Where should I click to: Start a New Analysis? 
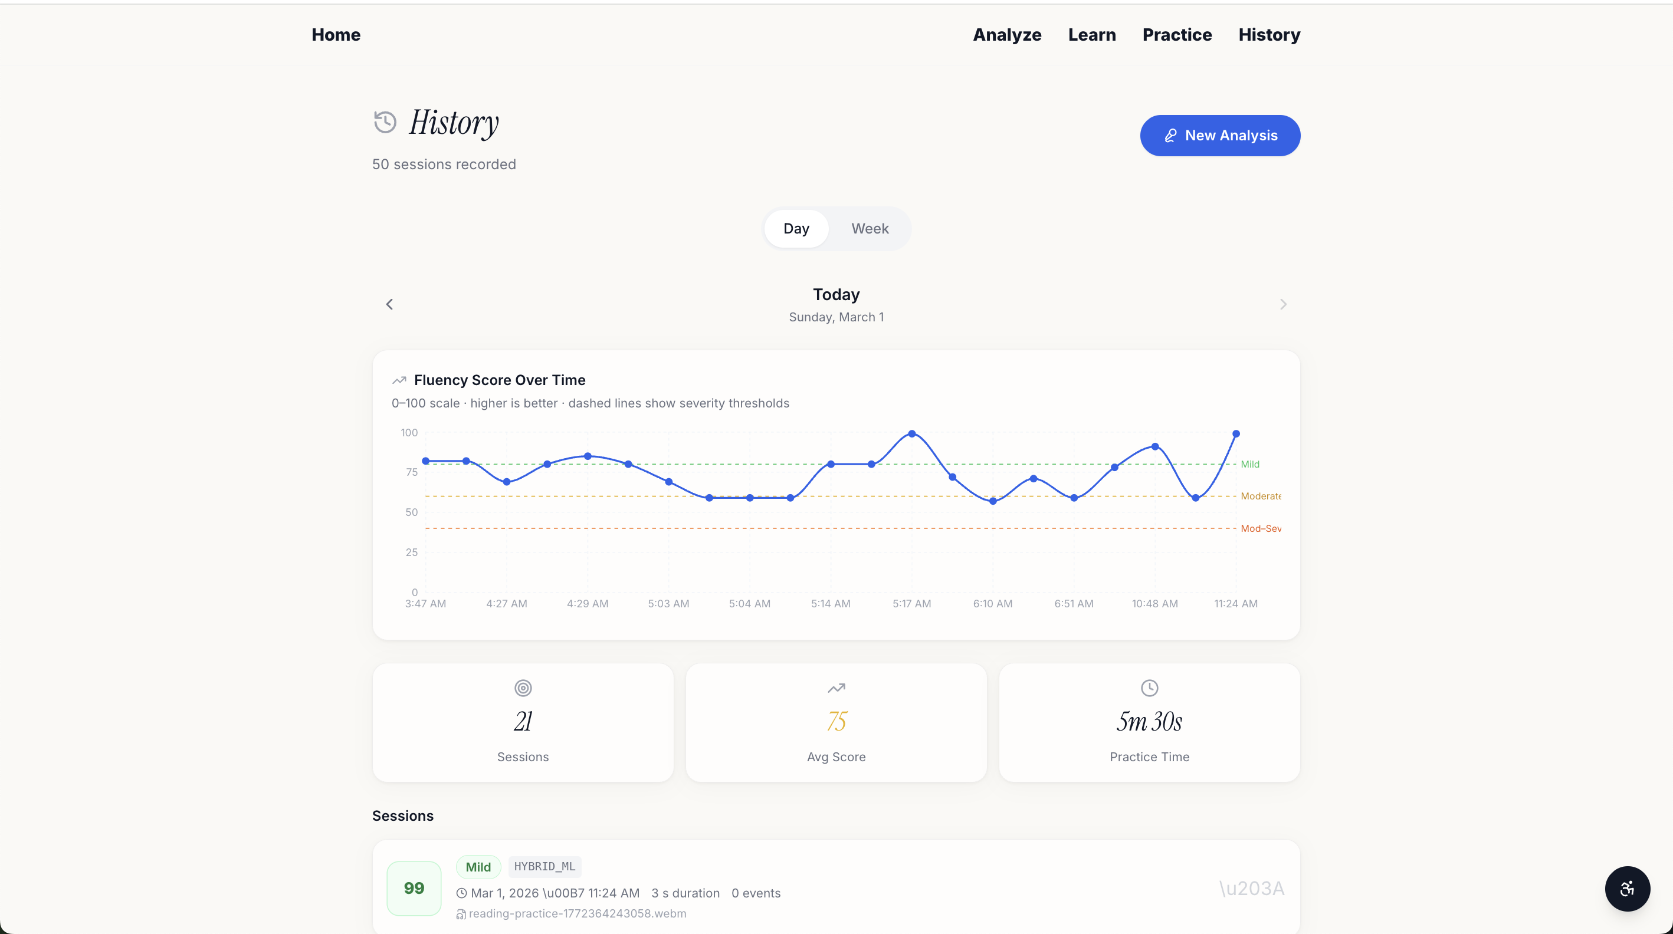[x=1220, y=136]
